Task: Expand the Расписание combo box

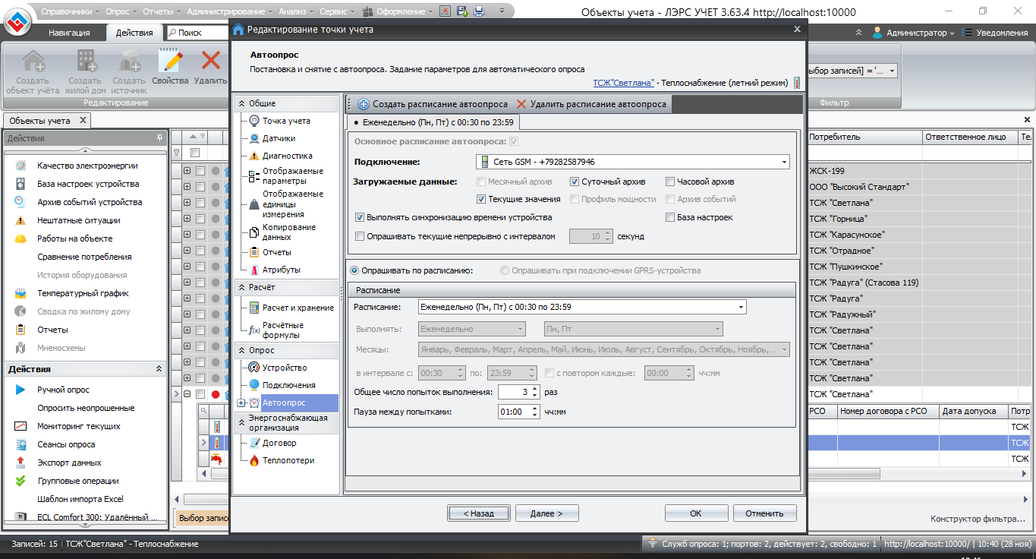Action: (x=740, y=307)
